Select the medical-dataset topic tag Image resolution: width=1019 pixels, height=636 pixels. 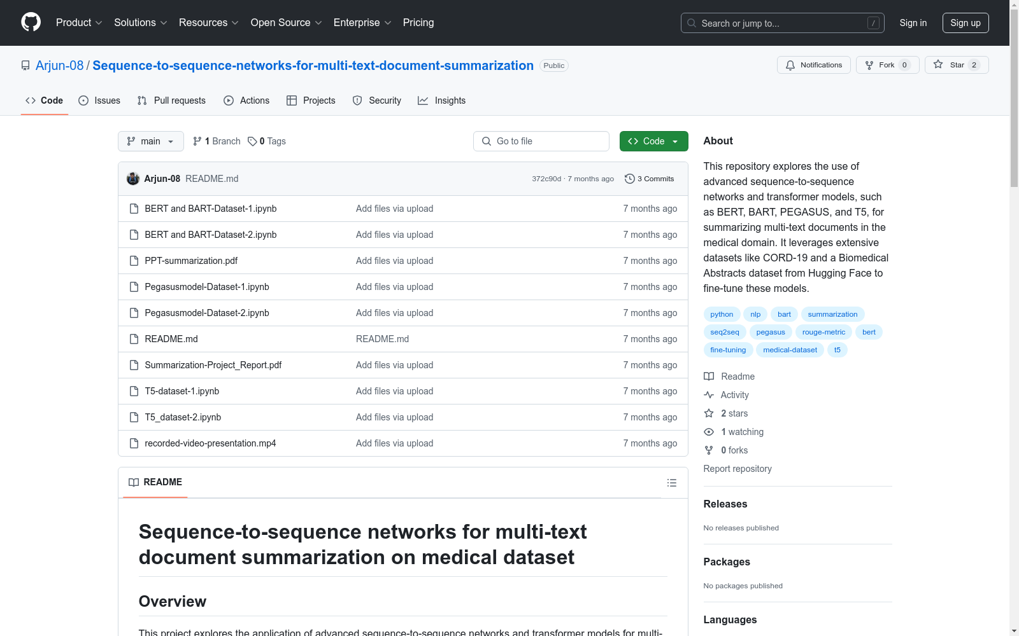click(x=790, y=350)
